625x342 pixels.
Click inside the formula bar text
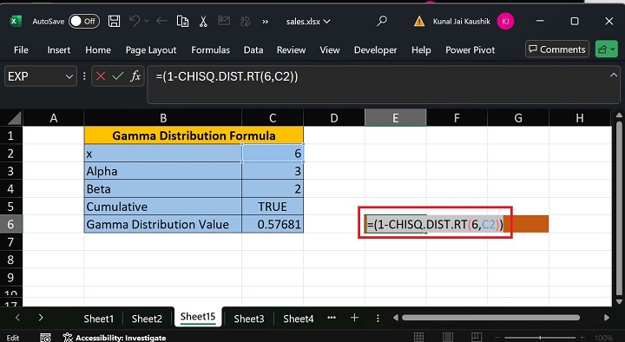pos(227,76)
